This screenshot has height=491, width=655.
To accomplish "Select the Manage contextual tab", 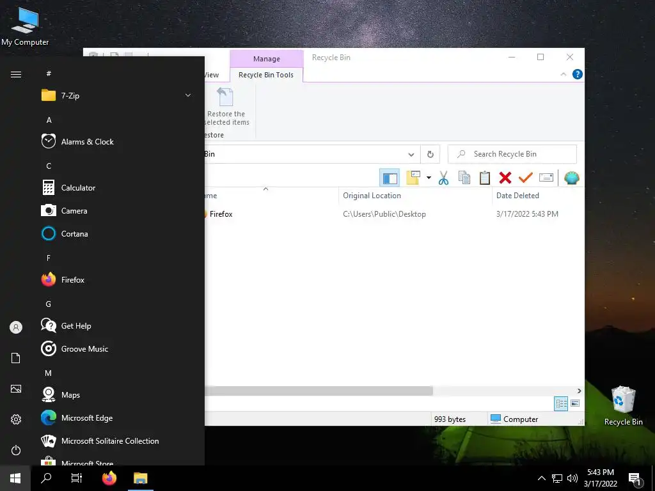I will pyautogui.click(x=267, y=59).
